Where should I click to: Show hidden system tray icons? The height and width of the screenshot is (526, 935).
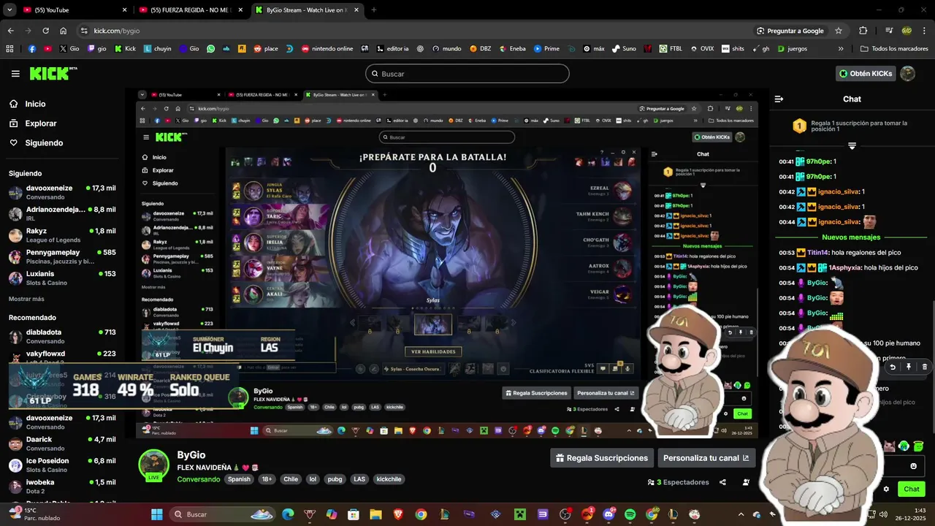point(741,514)
